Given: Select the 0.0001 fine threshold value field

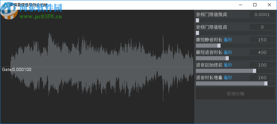Looking at the screenshot, I should pos(262,15).
